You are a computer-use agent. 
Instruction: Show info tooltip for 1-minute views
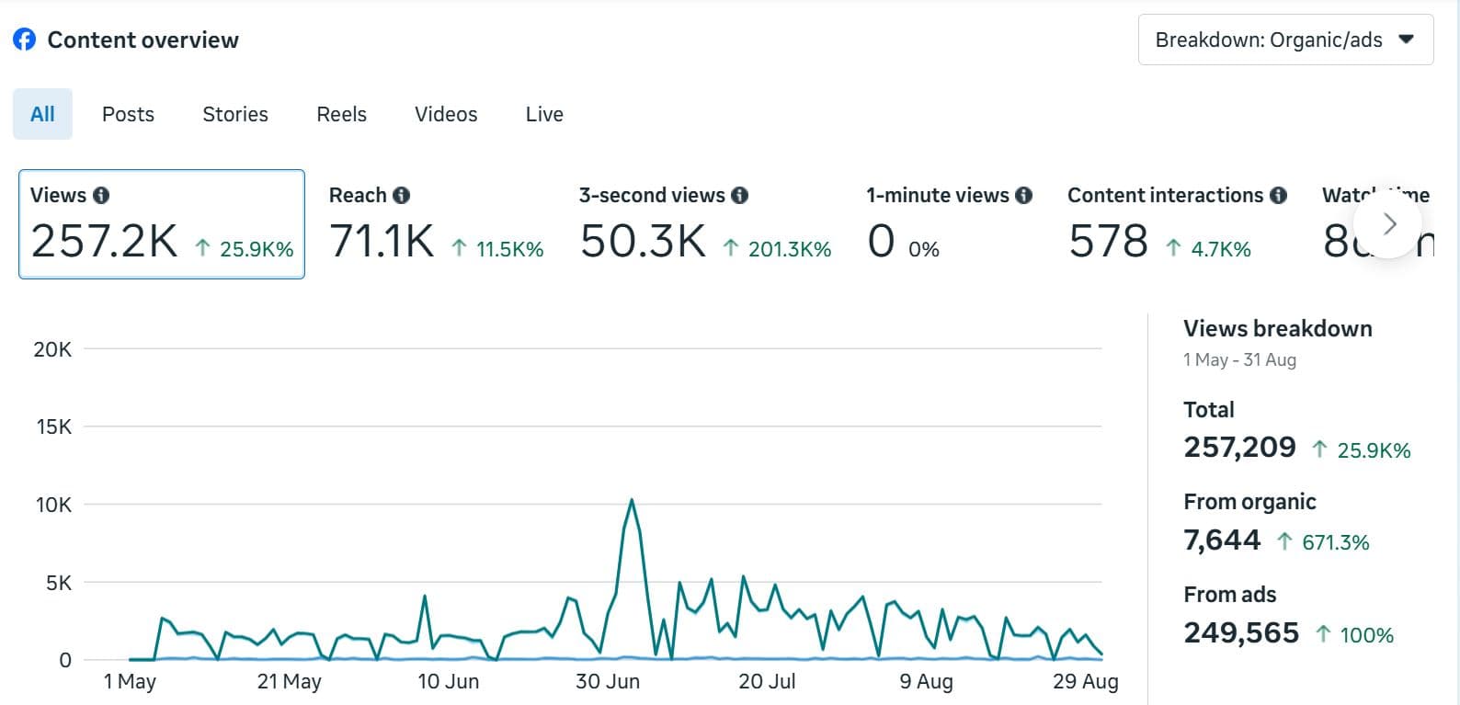point(1023,195)
